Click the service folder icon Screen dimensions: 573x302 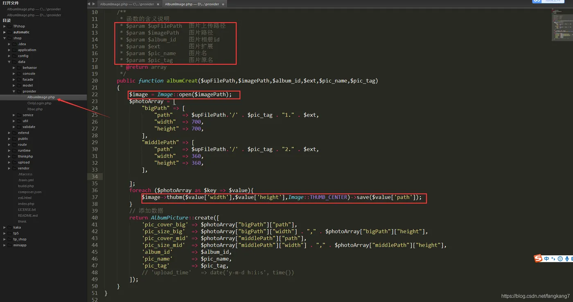(19, 115)
